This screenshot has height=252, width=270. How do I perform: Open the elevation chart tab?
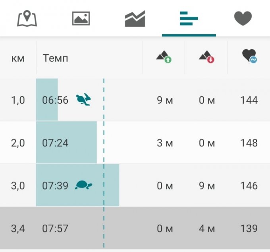(135, 19)
